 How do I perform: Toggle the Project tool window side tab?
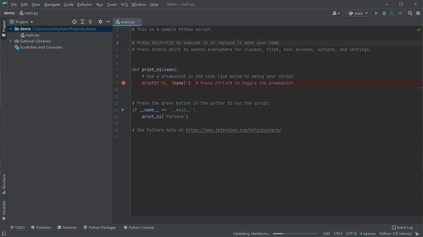click(x=4, y=28)
